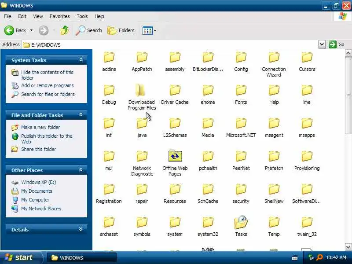Click the taskbar clock showing 10:42 AM
This screenshot has height=264, width=352.
coord(336,257)
